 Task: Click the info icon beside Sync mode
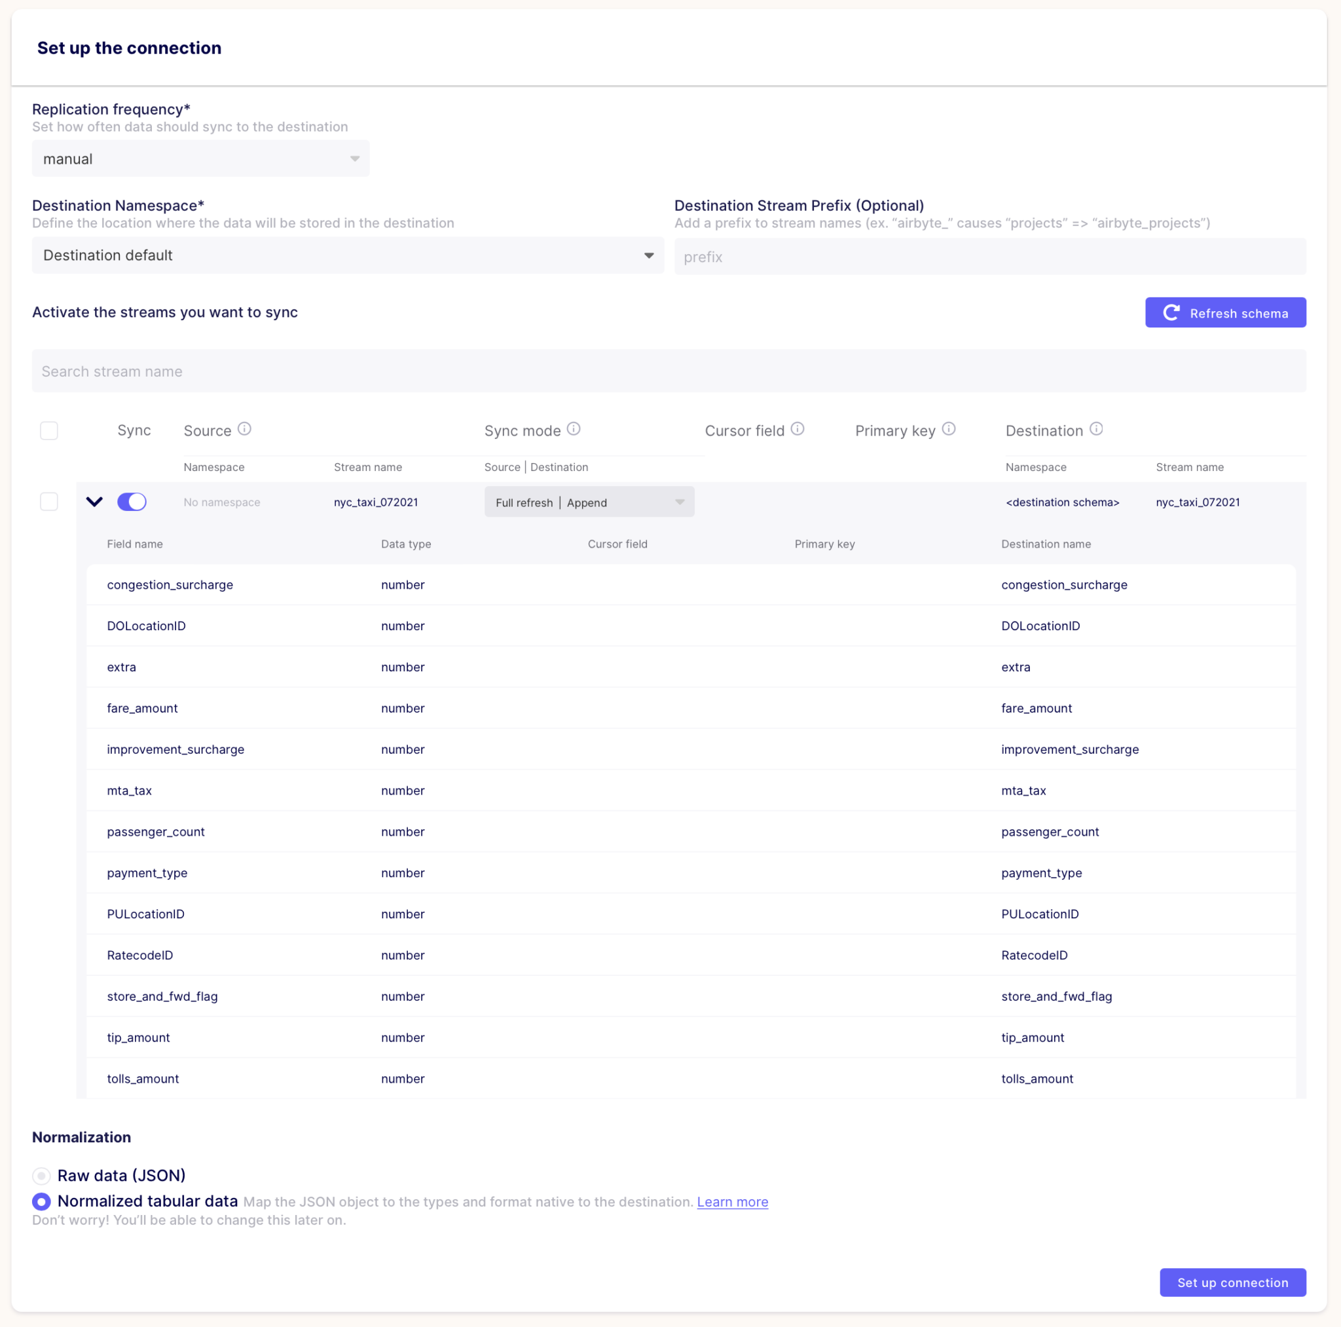pyautogui.click(x=574, y=428)
